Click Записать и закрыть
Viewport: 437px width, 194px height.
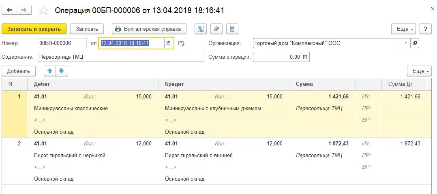coord(34,29)
